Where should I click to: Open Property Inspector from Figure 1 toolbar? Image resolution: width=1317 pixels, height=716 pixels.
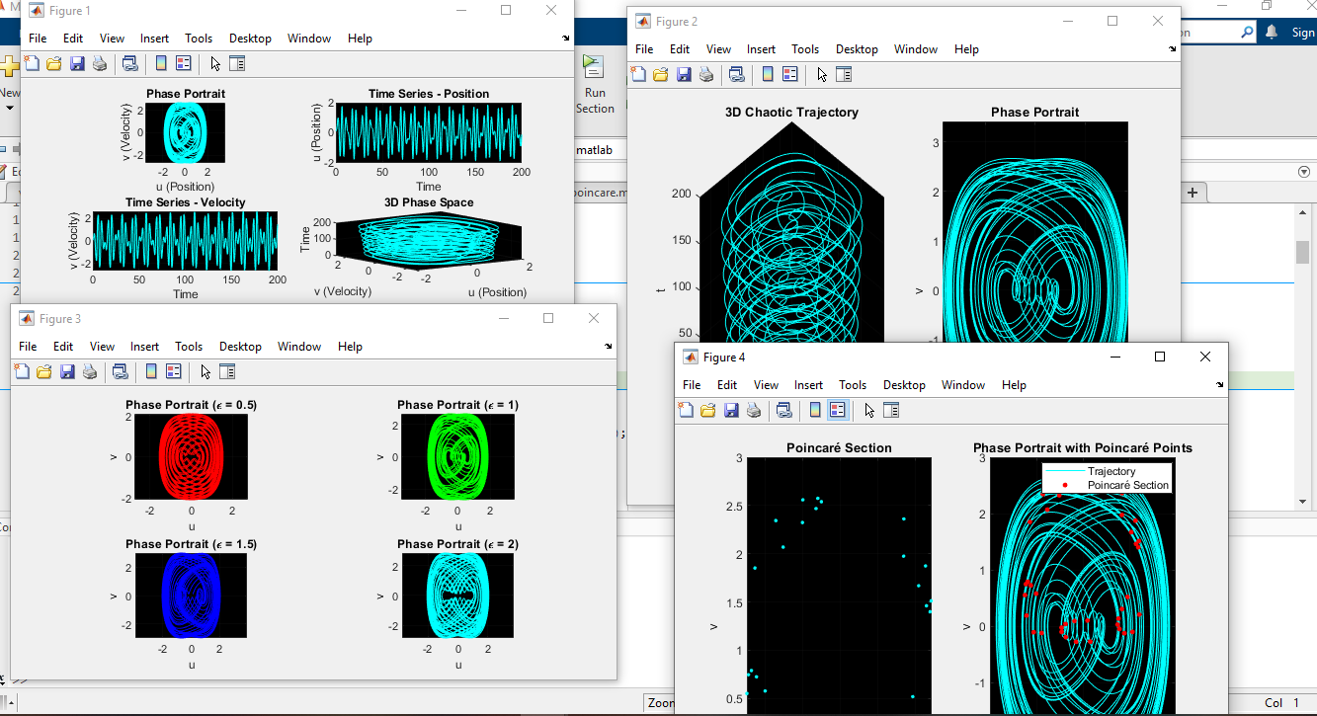[237, 64]
